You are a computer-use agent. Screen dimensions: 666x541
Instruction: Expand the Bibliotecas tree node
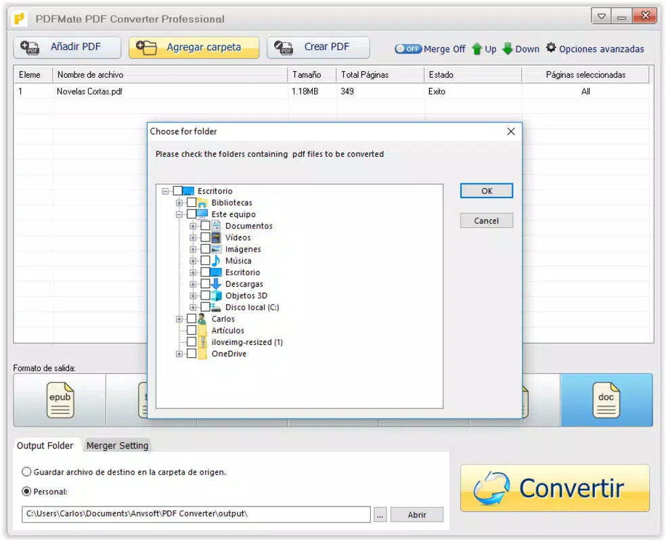click(179, 203)
